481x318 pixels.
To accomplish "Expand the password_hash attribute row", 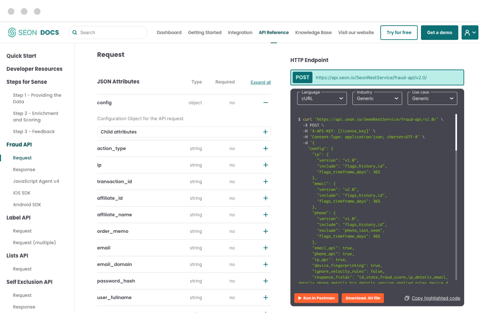I will 266,281.
